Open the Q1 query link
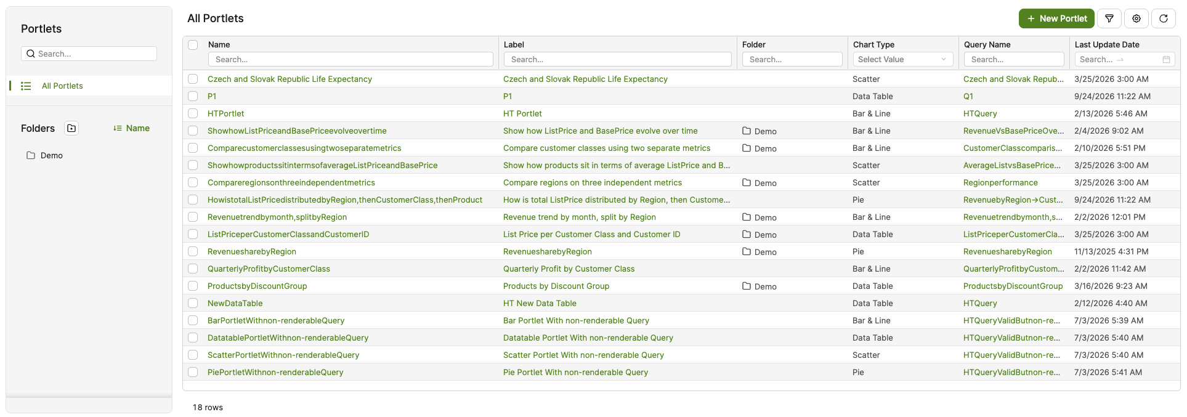1187x417 pixels. coord(968,96)
